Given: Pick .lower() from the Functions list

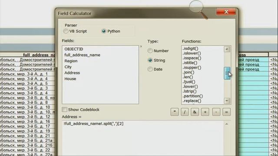Looking at the screenshot, I should 190,87.
